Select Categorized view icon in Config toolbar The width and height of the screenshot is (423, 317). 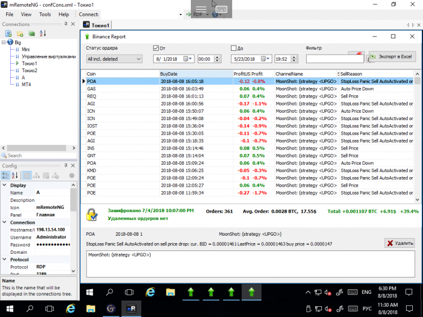click(6, 175)
